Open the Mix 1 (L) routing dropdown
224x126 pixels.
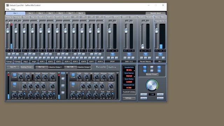[42, 67]
